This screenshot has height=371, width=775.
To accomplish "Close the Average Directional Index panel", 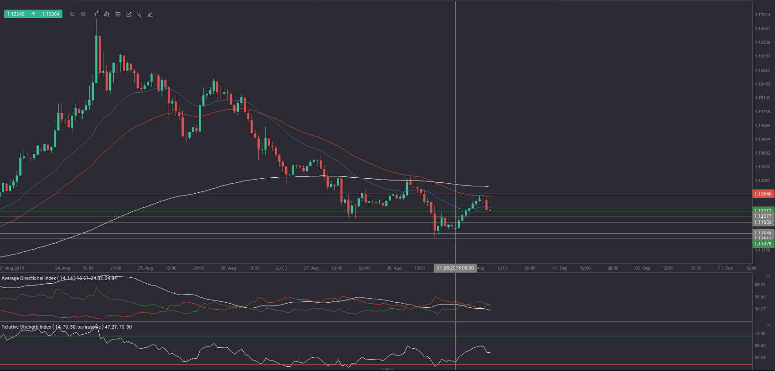I will (x=768, y=276).
